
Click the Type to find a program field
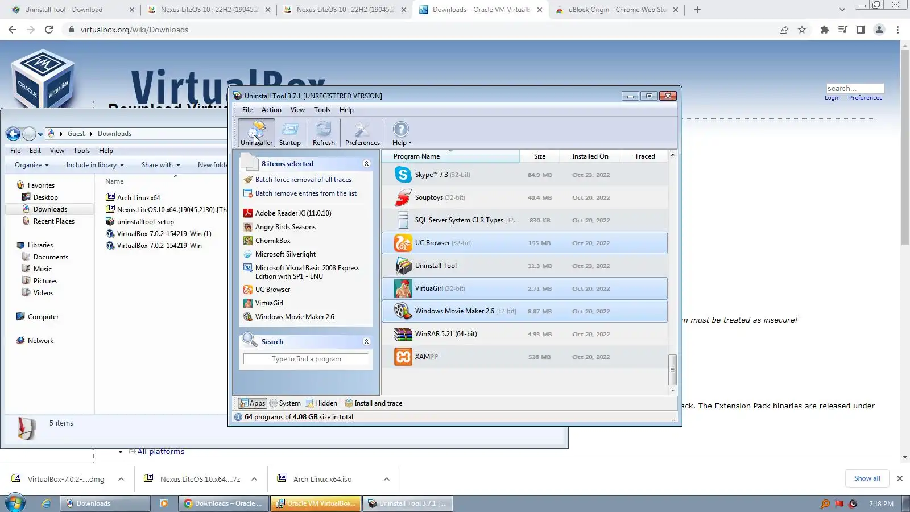coord(306,359)
